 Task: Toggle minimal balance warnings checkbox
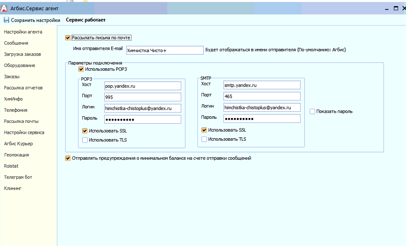68,158
